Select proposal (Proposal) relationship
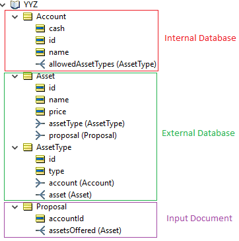Image resolution: width=239 pixels, height=241 pixels. (83, 136)
